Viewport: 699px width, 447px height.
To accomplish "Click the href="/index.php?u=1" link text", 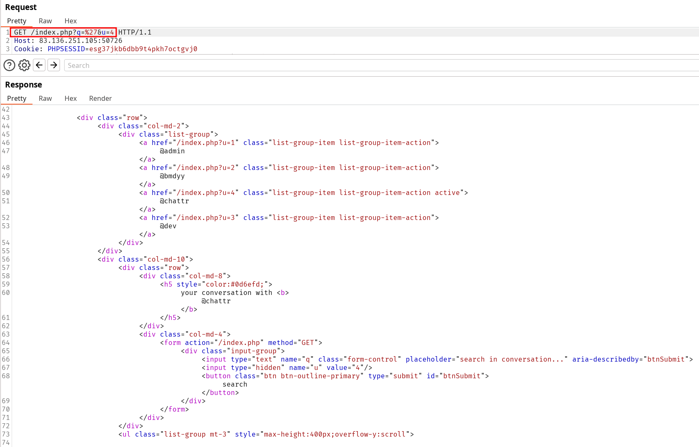I will (x=195, y=142).
